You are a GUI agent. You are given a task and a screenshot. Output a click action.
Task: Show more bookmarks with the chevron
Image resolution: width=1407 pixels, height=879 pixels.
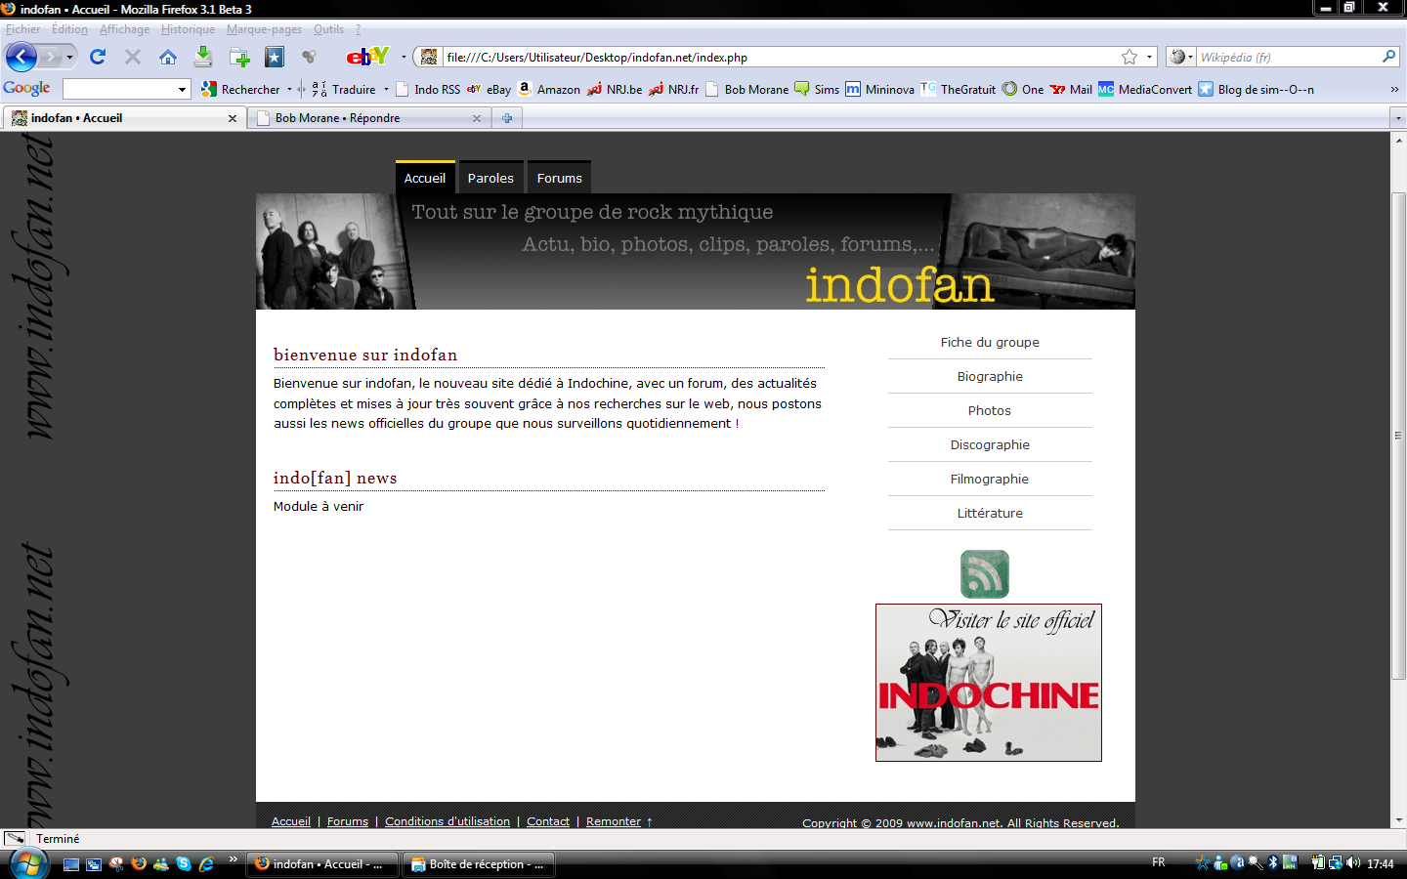point(1394,89)
